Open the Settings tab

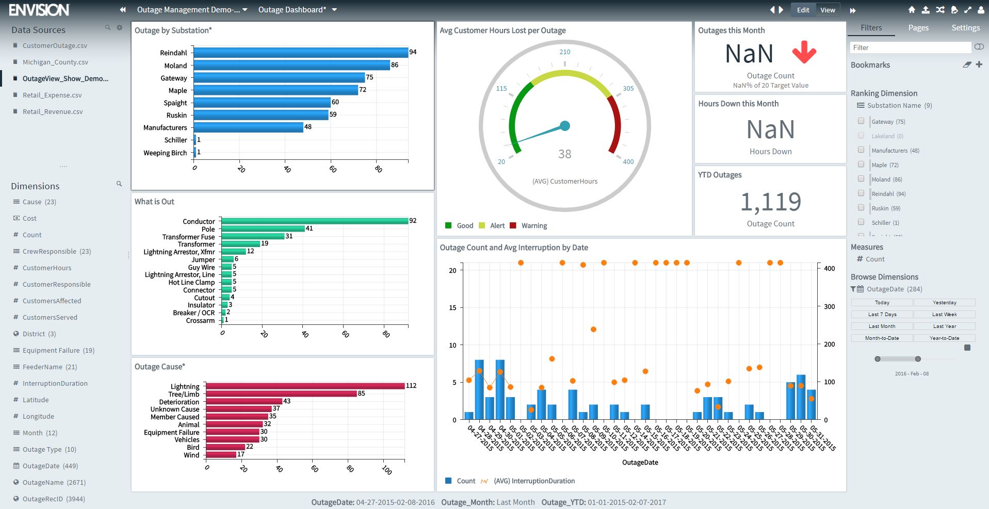[965, 28]
